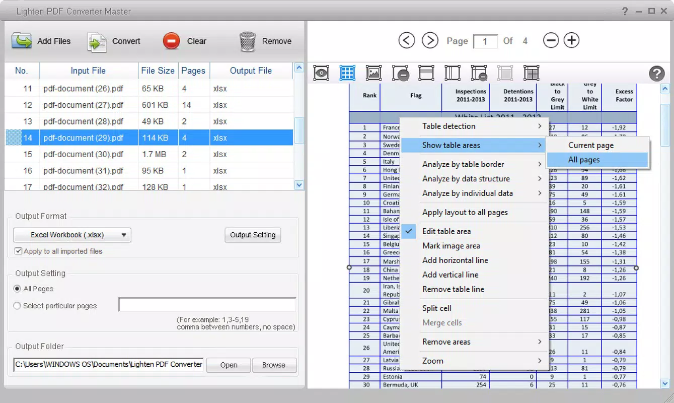
Task: Start conversion with the Convert button
Action: pos(114,41)
